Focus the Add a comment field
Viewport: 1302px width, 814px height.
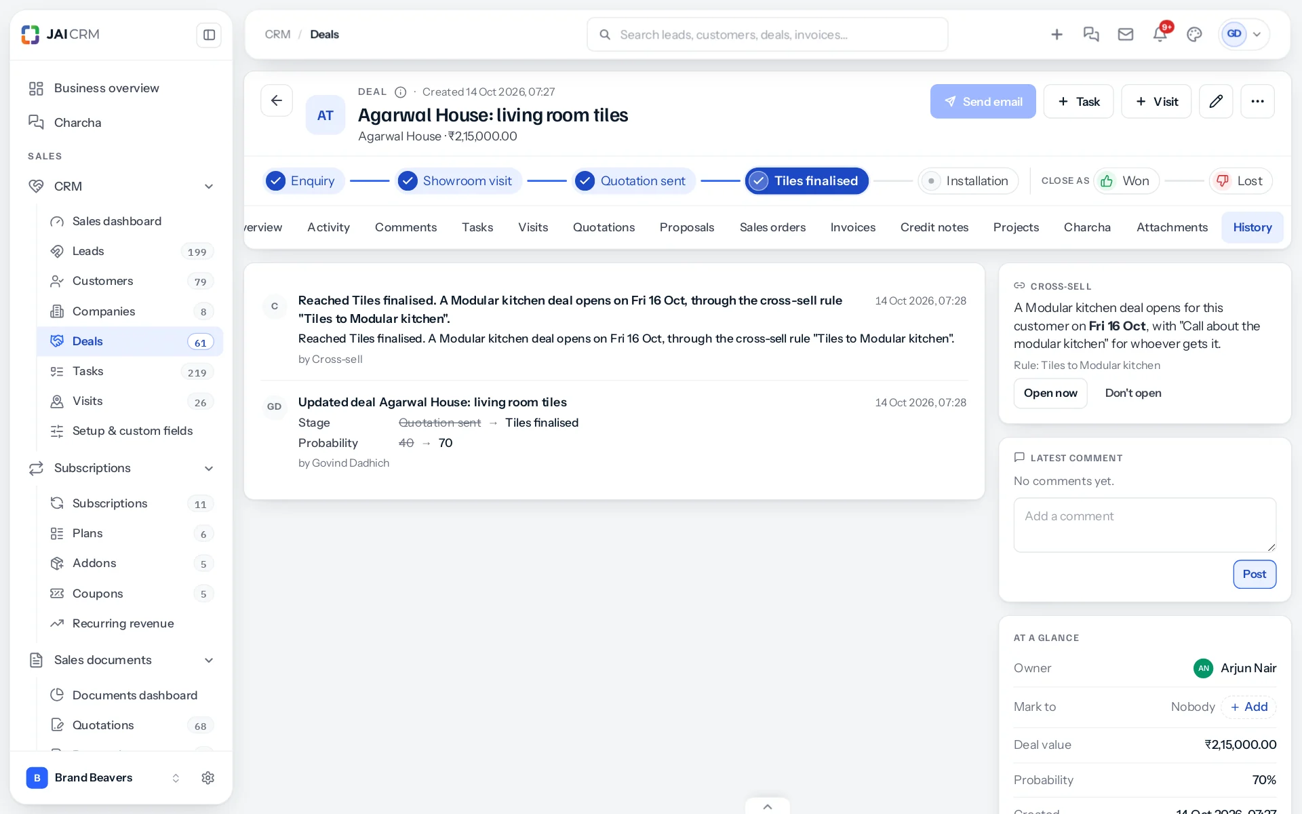click(1145, 525)
